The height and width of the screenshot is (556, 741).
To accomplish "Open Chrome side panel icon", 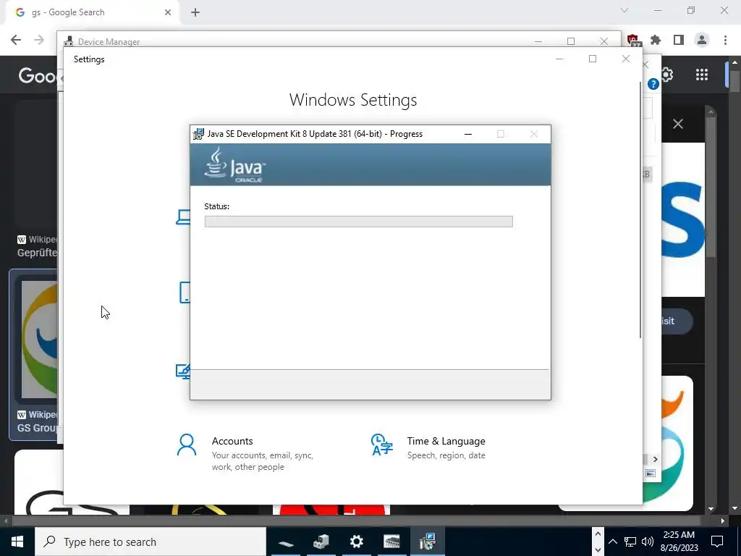I will point(679,41).
